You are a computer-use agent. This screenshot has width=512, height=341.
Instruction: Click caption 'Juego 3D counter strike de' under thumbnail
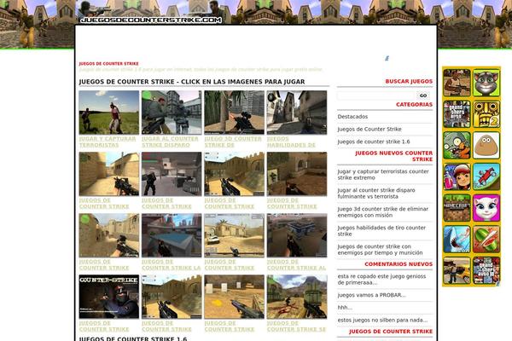(x=233, y=142)
